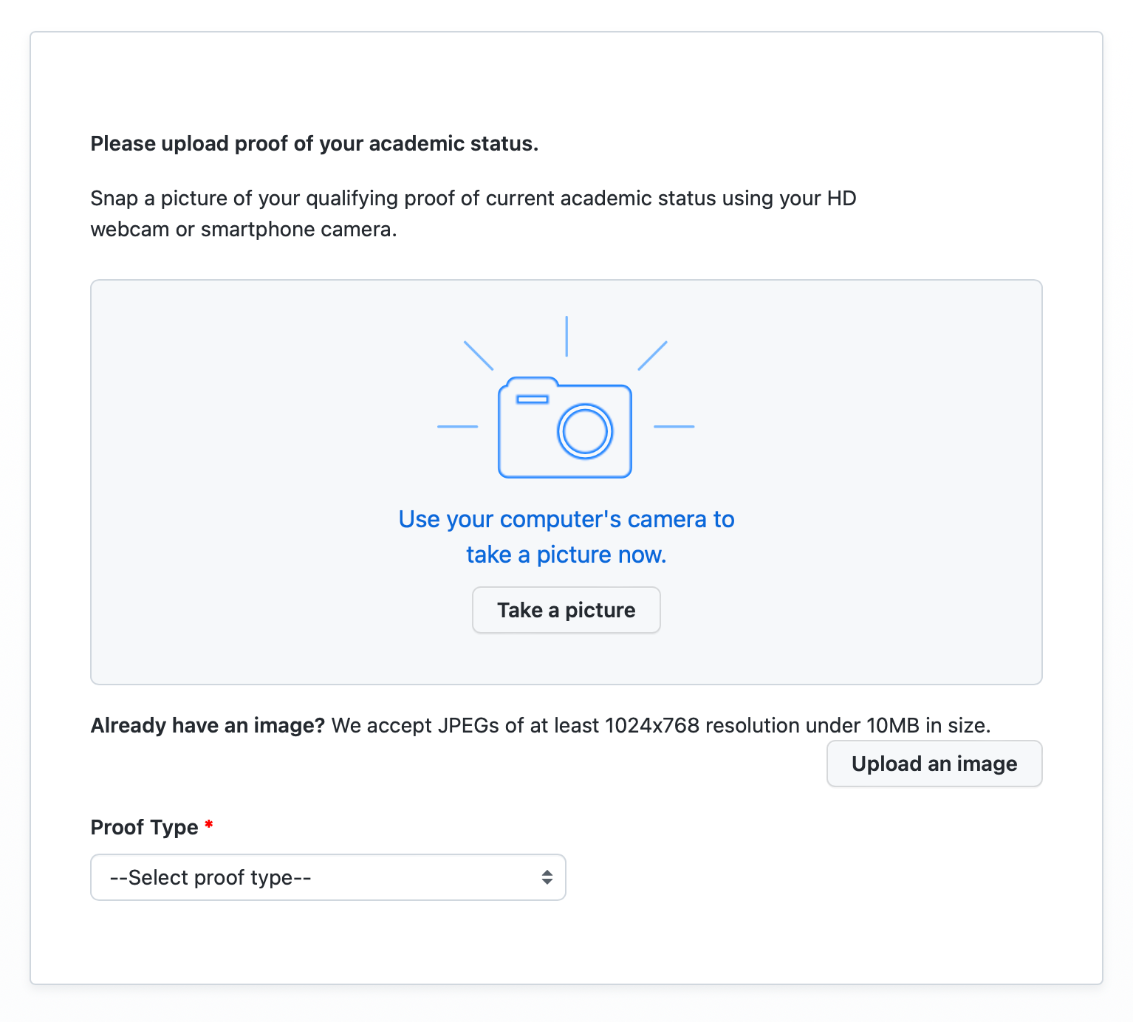Image resolution: width=1133 pixels, height=1022 pixels.
Task: Click the horizontal flash ray right of the camera
Action: point(674,427)
